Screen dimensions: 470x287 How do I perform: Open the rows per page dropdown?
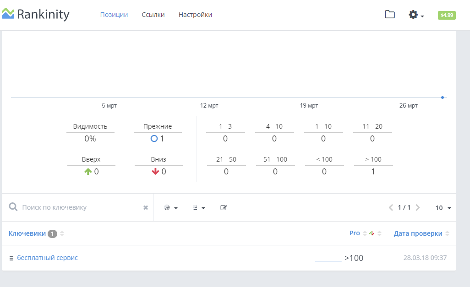click(x=443, y=208)
